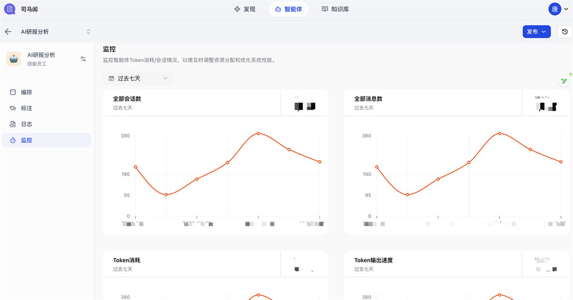
Task: Click the first data point on 全部会话数 chart
Action: (135, 167)
